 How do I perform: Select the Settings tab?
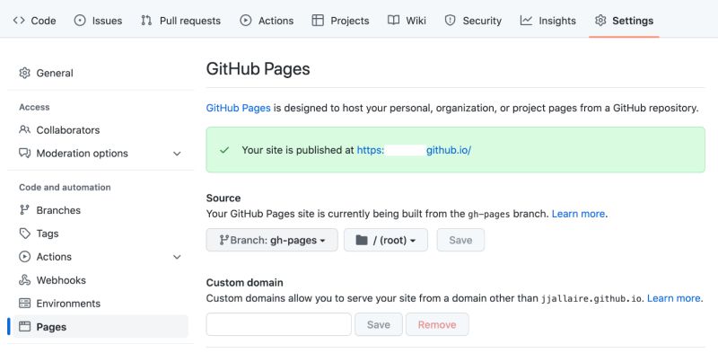point(624,21)
